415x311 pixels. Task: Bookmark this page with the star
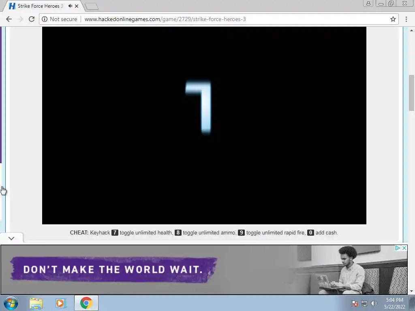coord(393,19)
